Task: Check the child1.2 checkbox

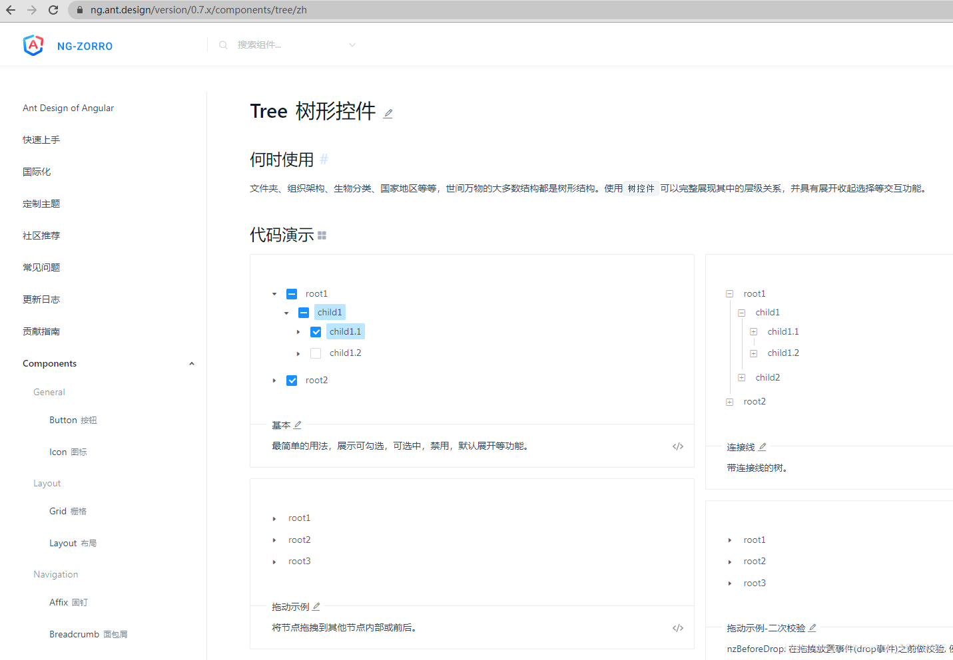Action: (x=315, y=353)
